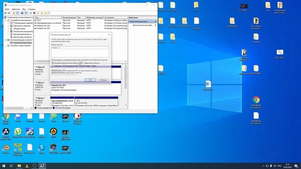Click the blue Help book toolbar icon
The height and width of the screenshot is (169, 301).
(22, 13)
